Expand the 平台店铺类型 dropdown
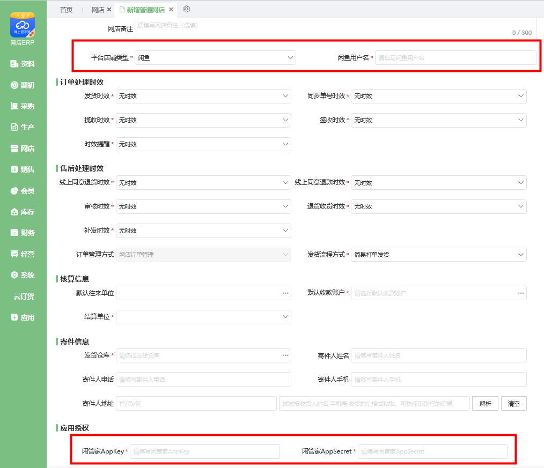The height and width of the screenshot is (468, 544). click(x=215, y=57)
